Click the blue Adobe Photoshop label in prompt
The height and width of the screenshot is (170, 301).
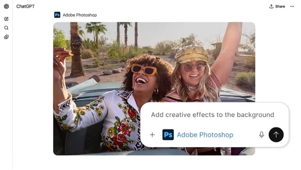click(x=205, y=135)
